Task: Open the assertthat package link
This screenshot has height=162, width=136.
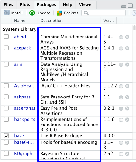Action: point(25,108)
